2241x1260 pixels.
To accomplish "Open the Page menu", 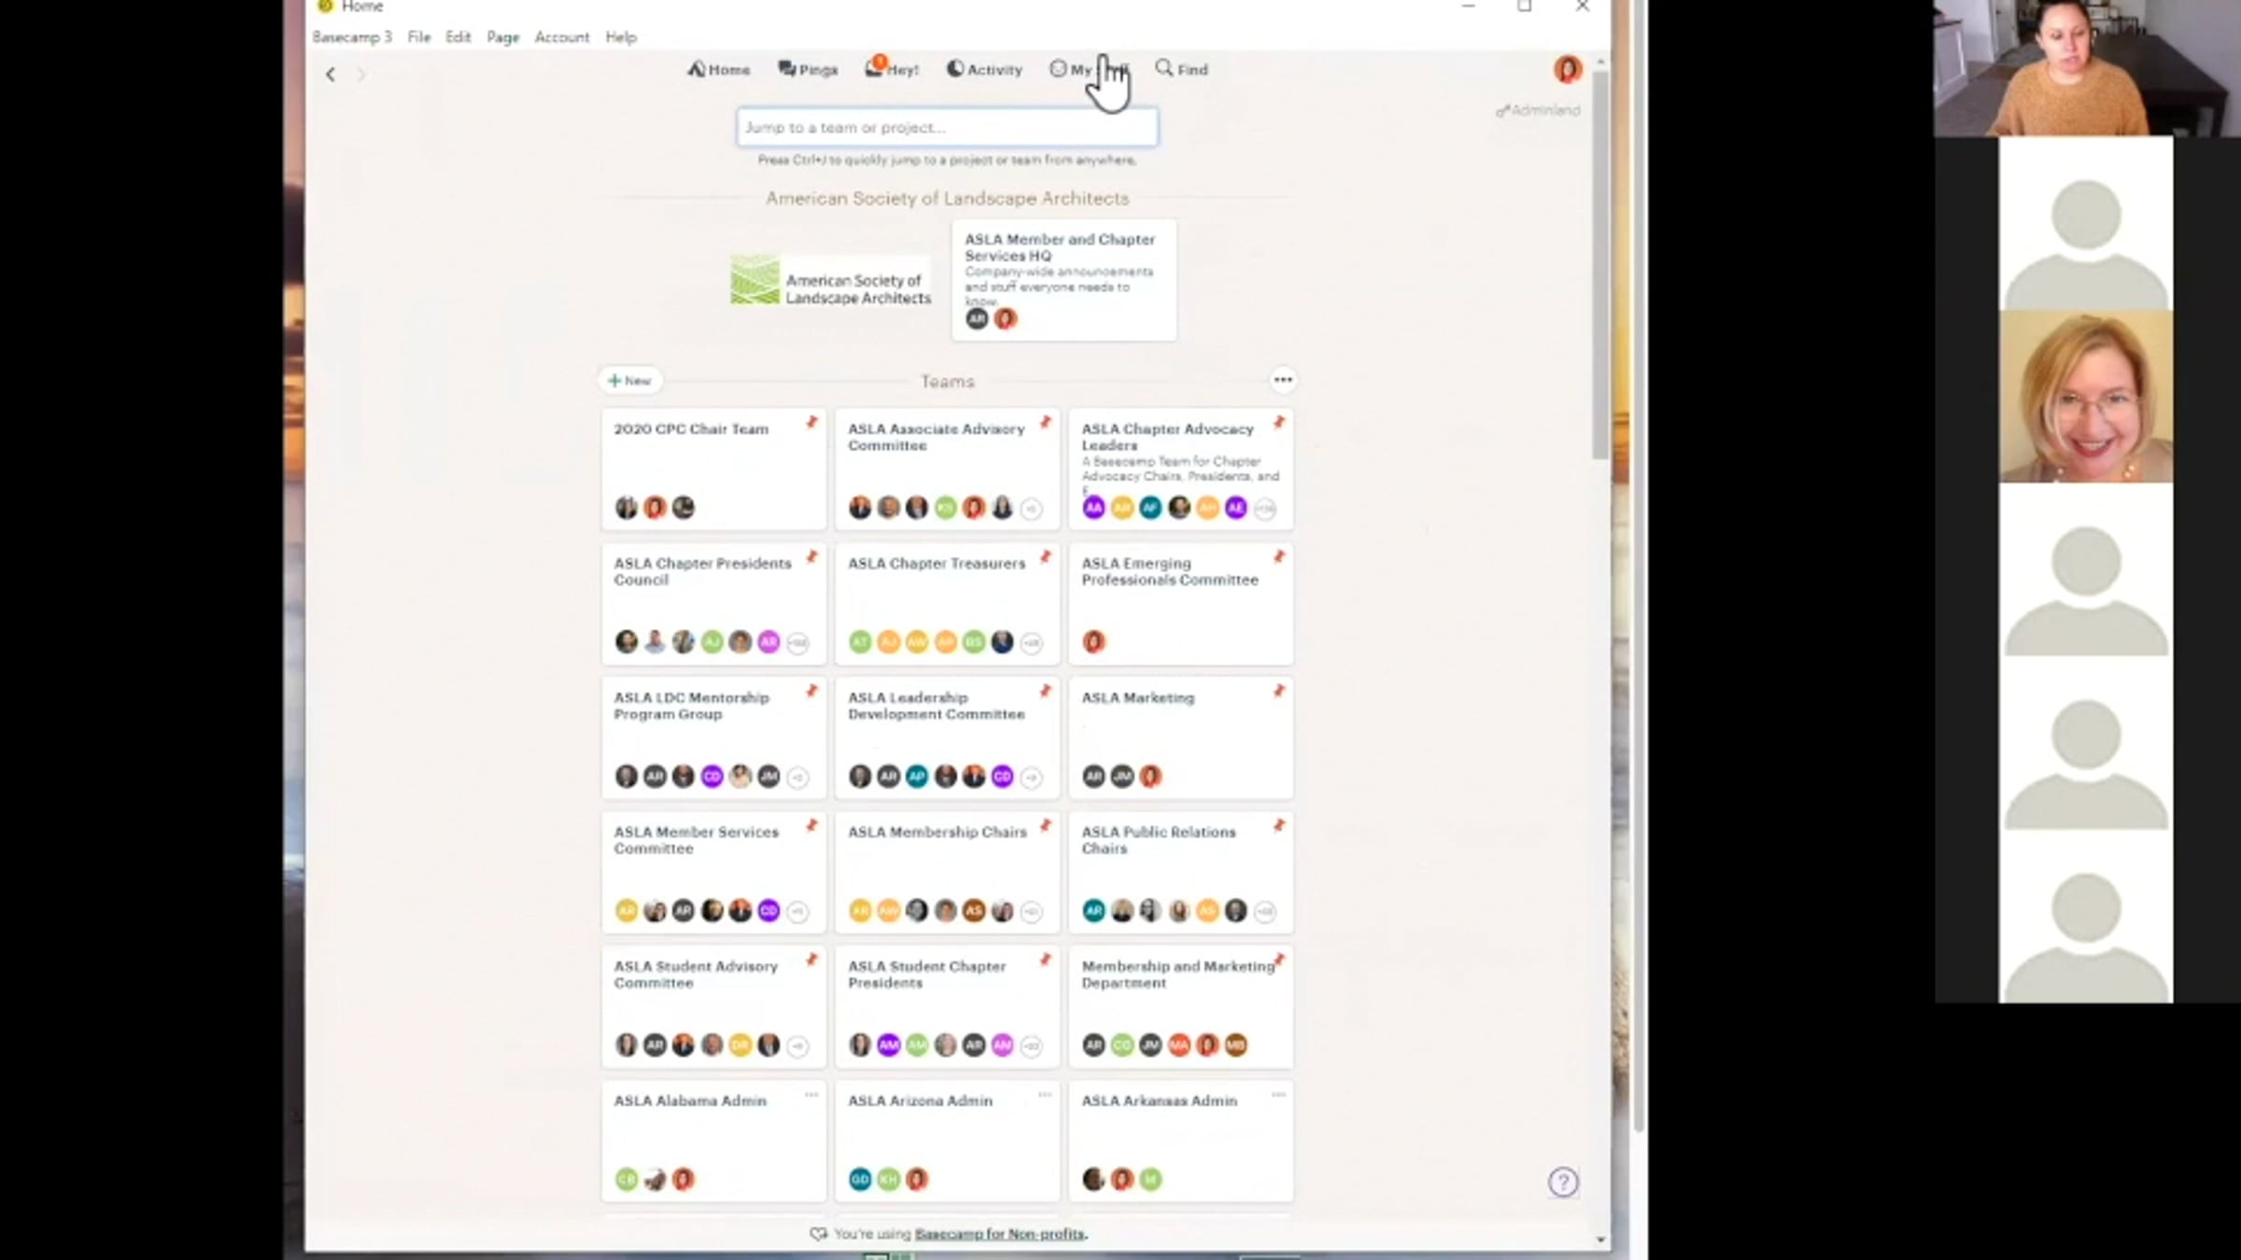I will pos(502,37).
